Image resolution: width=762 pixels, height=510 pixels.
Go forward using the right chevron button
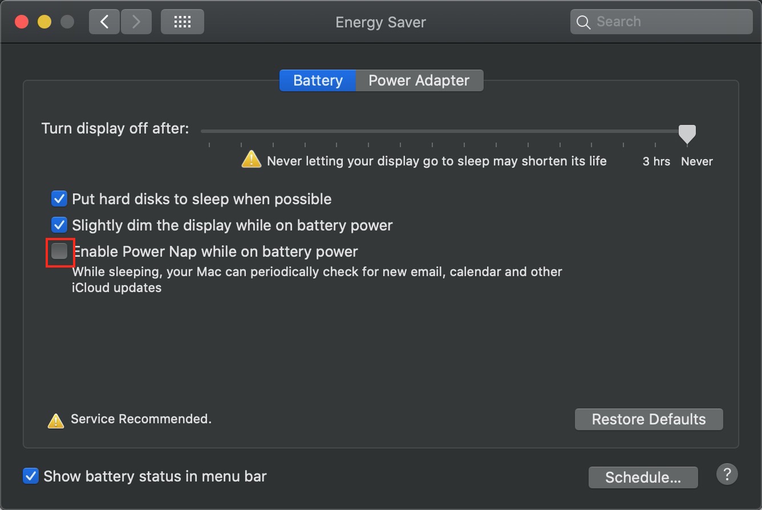coord(136,22)
